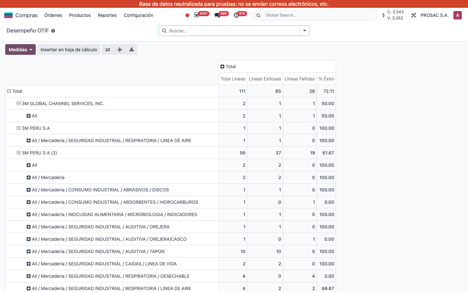
Task: Expand the ABSORBENTES / HIDROCARBUROS row
Action: point(29,202)
